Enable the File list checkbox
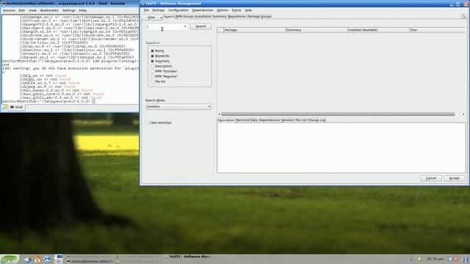Viewport: 470px width, 264px height. click(x=152, y=81)
